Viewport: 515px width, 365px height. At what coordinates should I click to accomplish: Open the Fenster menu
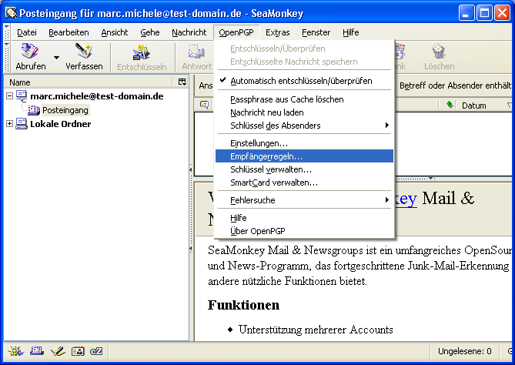[316, 32]
